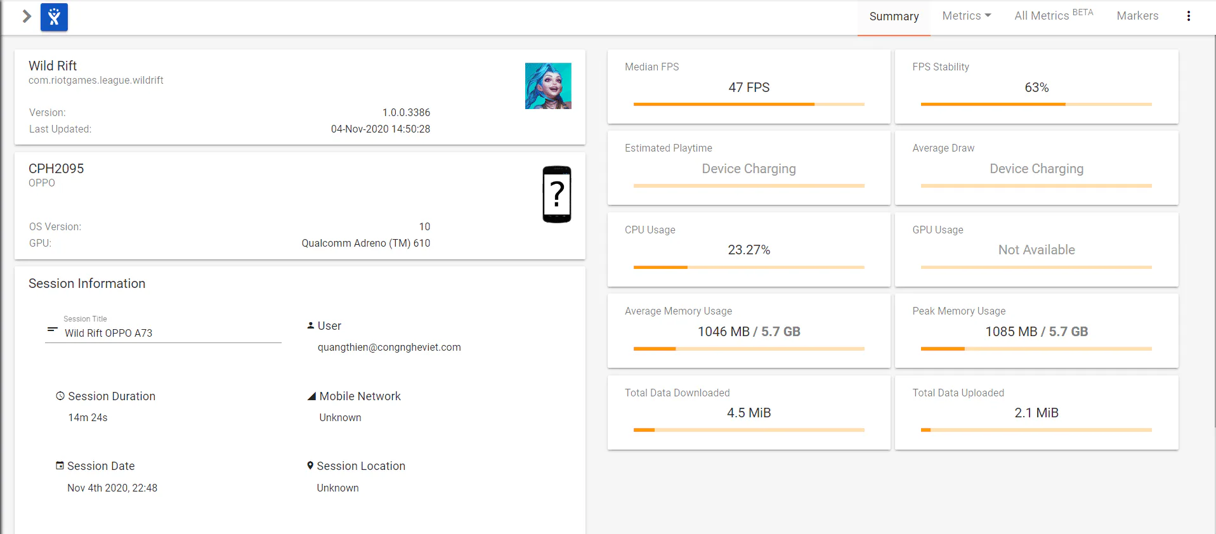This screenshot has width=1216, height=534.
Task: Open the CPU Usage metric card
Action: pos(749,249)
